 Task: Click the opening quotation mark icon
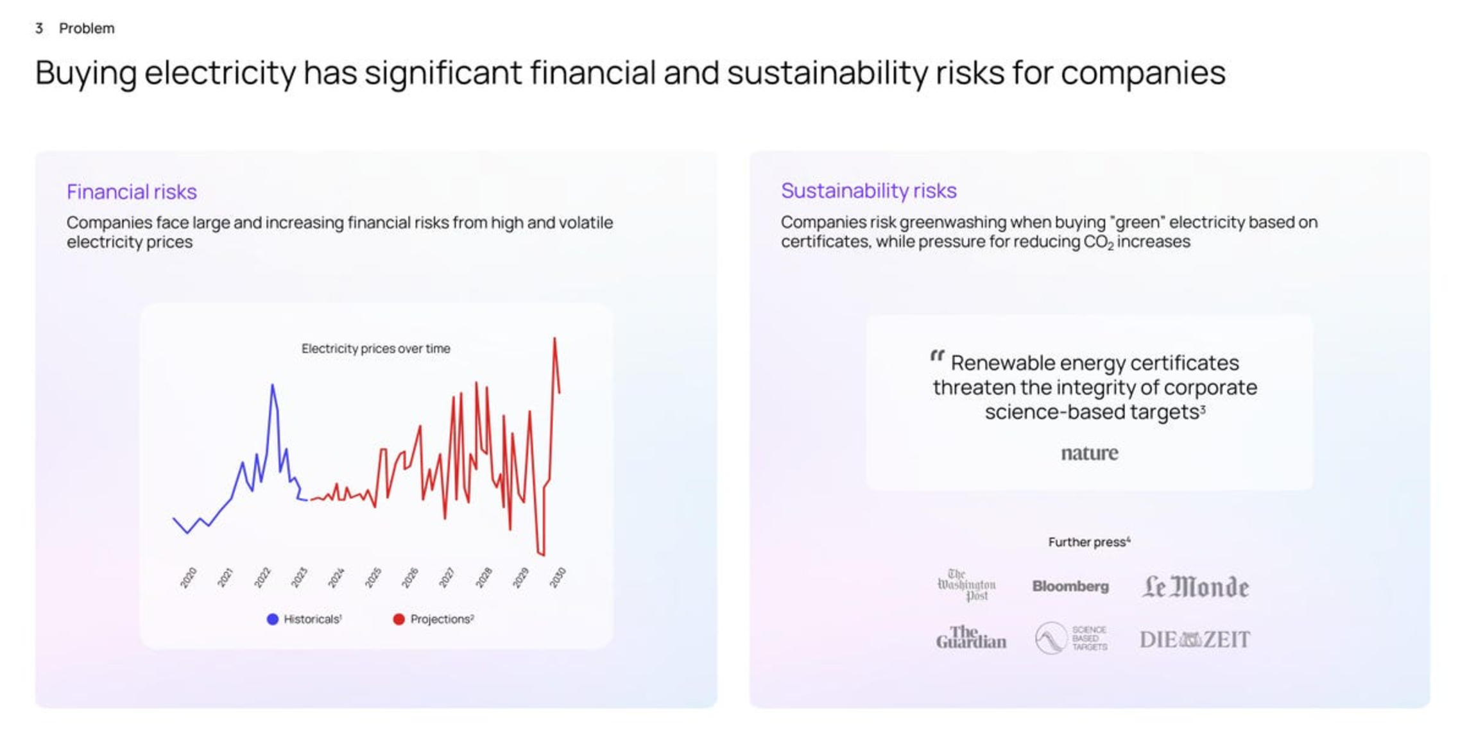[937, 356]
